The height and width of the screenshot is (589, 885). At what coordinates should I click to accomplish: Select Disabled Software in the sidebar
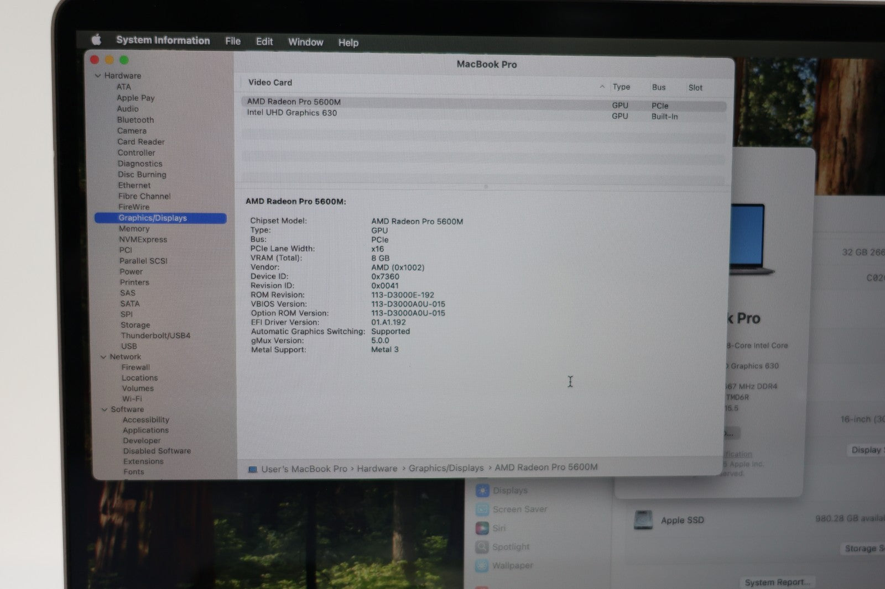pos(157,451)
